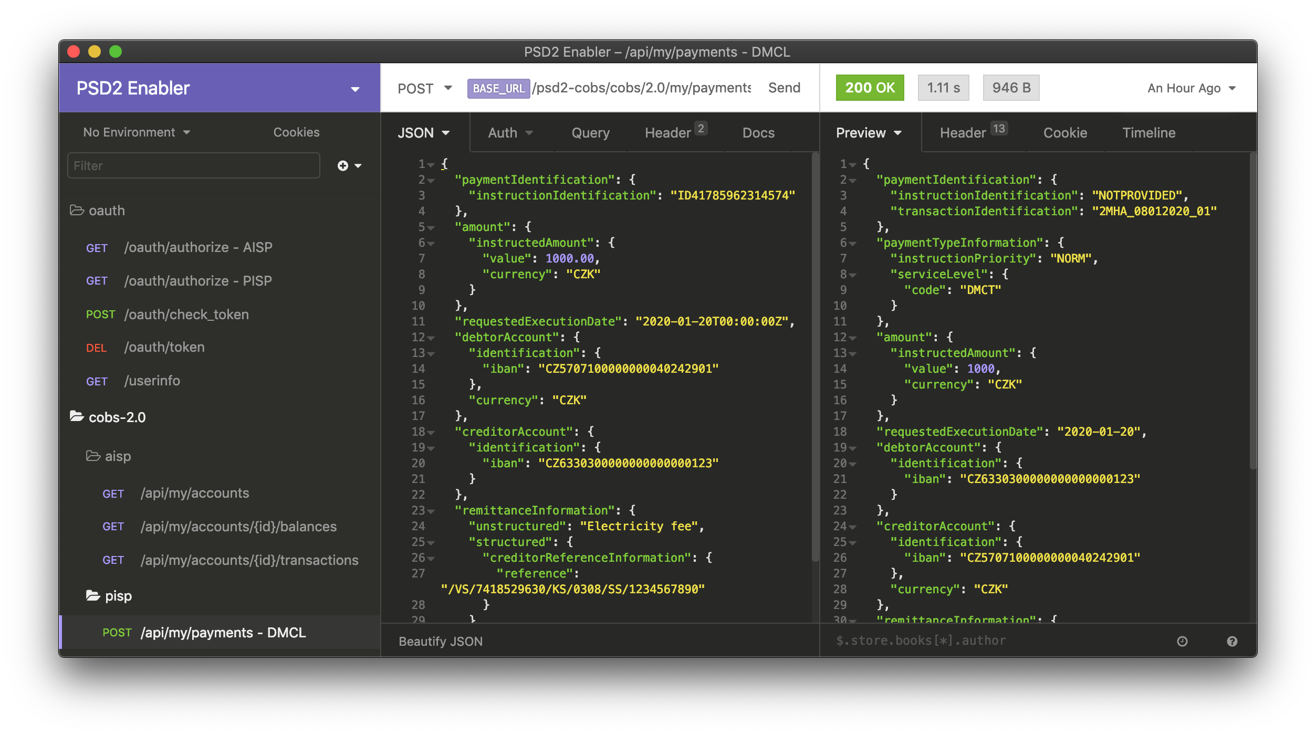Viewport: 1316px width, 735px height.
Task: Open POST /oauth/check_token request
Action: click(x=220, y=314)
